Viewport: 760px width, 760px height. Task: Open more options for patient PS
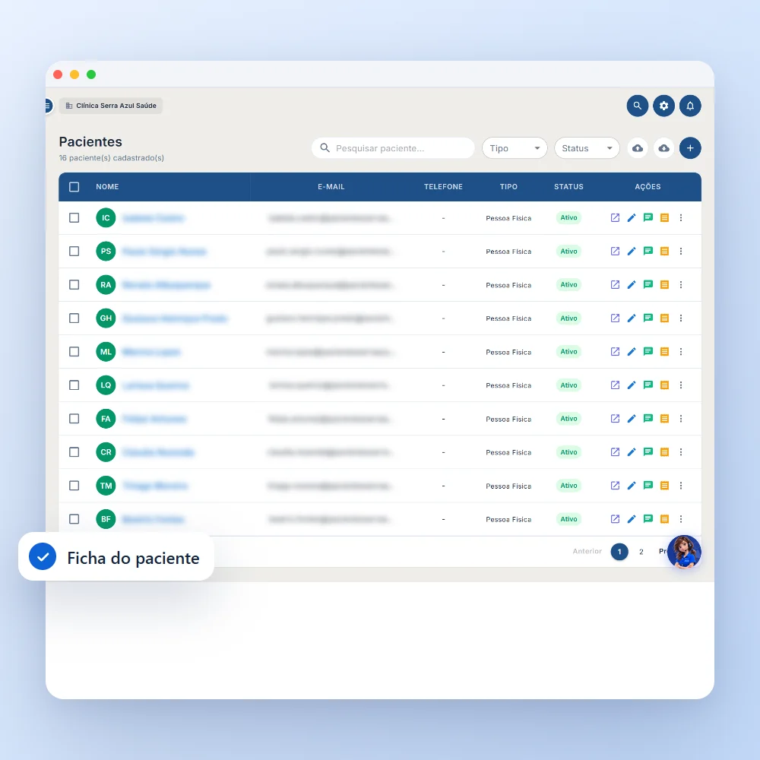681,252
